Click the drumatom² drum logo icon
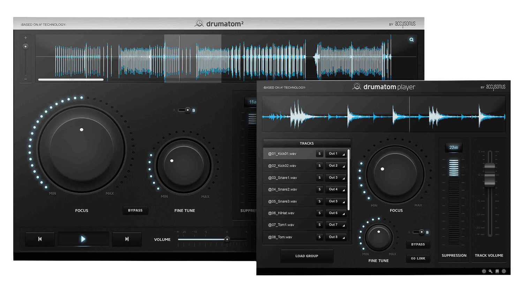 tap(199, 23)
